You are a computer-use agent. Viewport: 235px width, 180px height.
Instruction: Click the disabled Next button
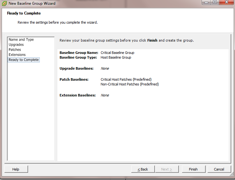pyautogui.click(x=167, y=169)
